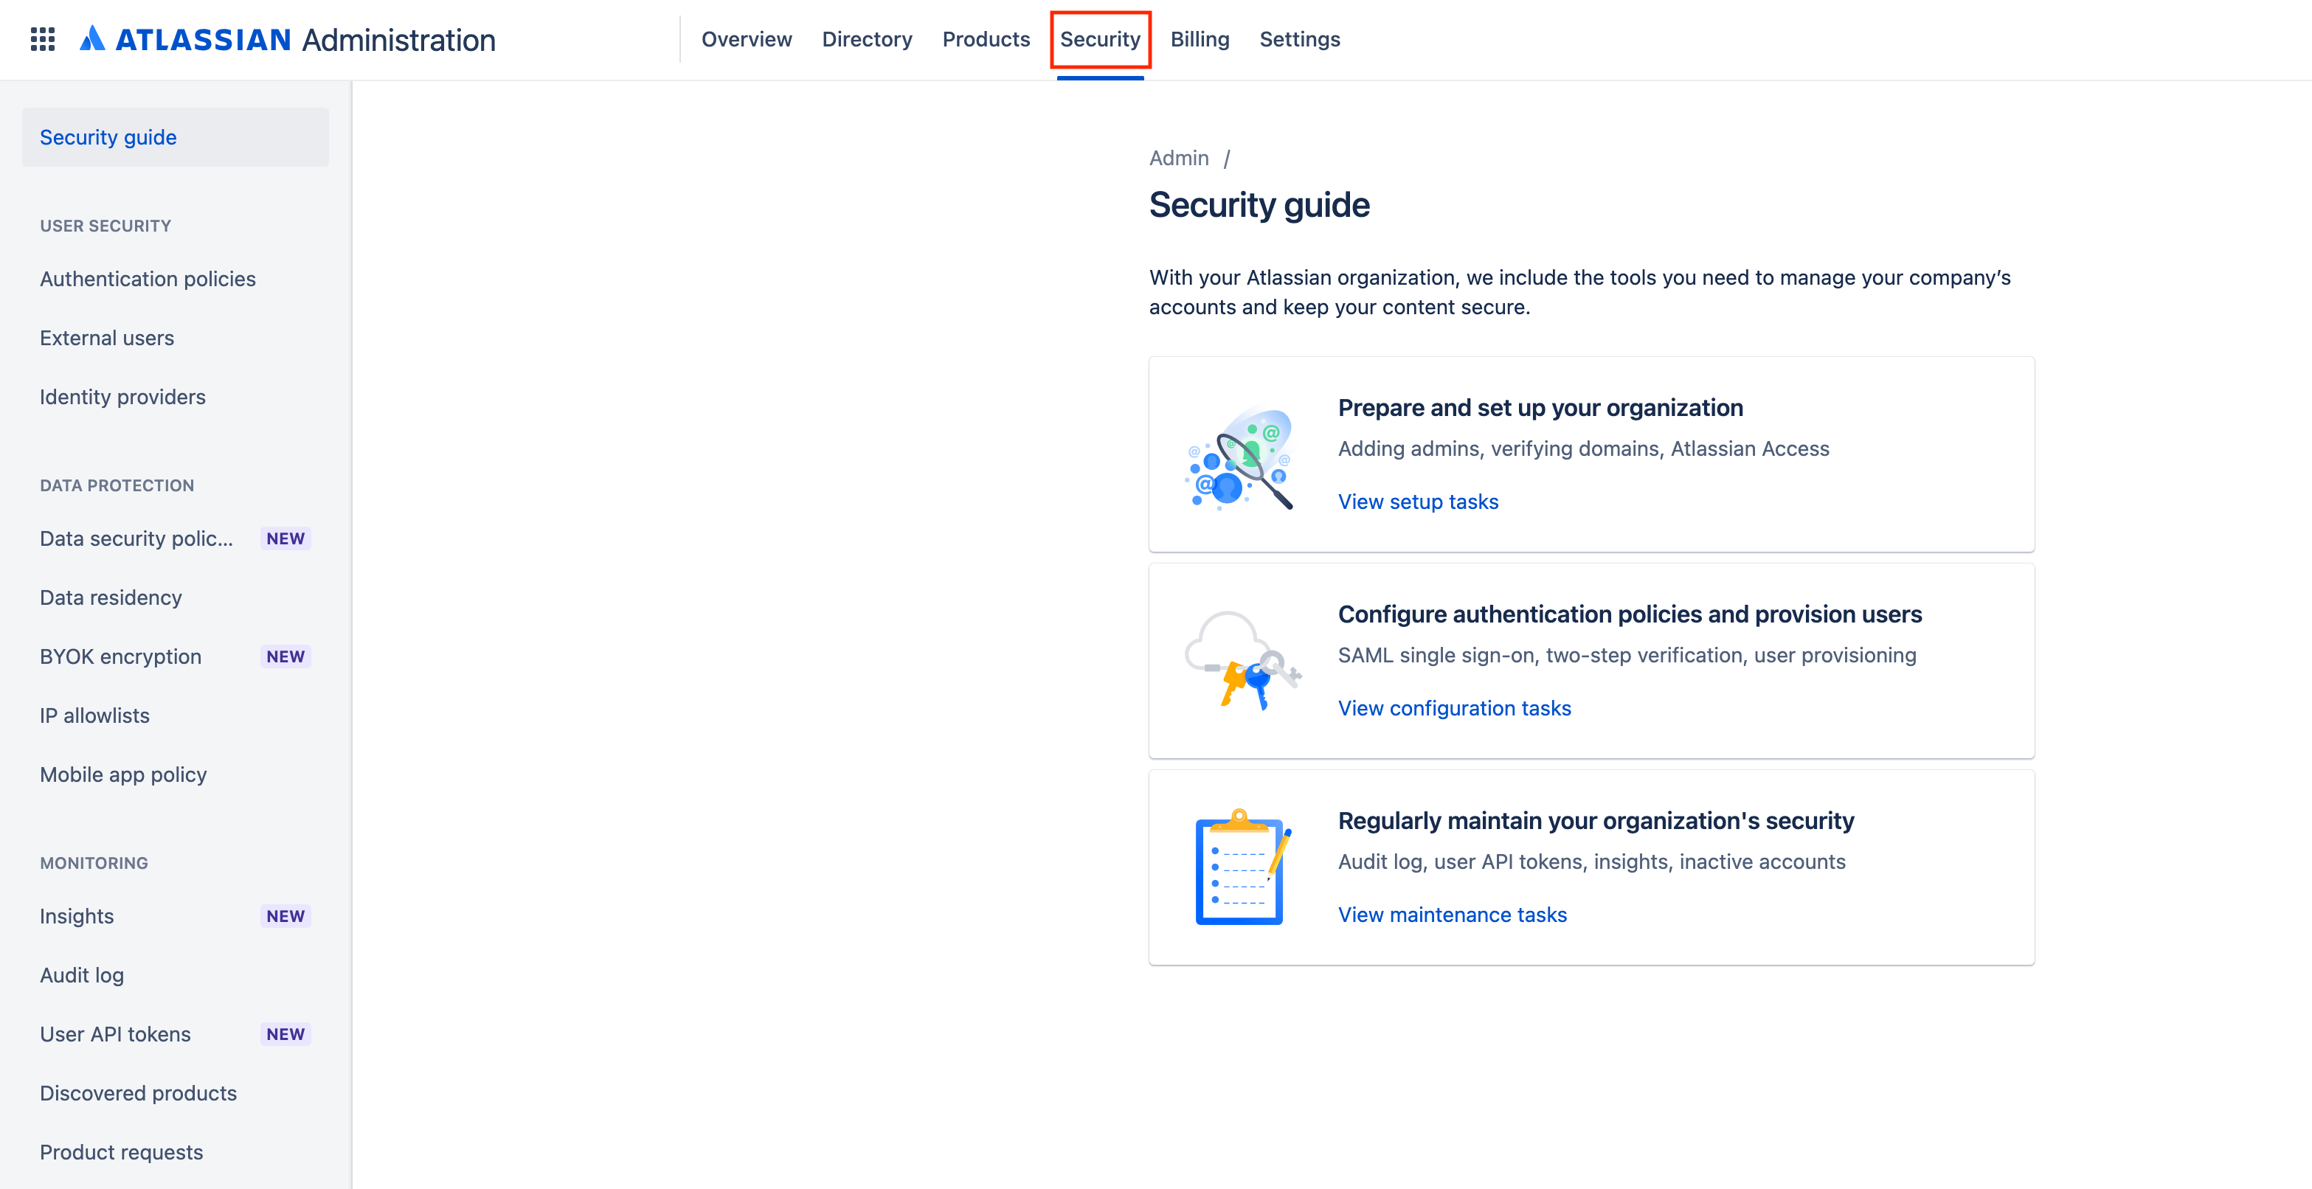Go to the Products tab
This screenshot has height=1189, width=2312.
(986, 40)
